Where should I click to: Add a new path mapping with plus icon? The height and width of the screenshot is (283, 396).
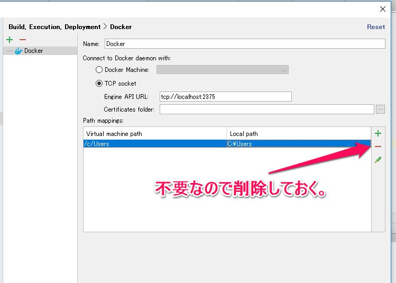pyautogui.click(x=378, y=133)
